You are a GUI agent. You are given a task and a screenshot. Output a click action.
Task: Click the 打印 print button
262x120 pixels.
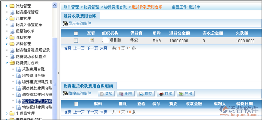(x=166, y=94)
